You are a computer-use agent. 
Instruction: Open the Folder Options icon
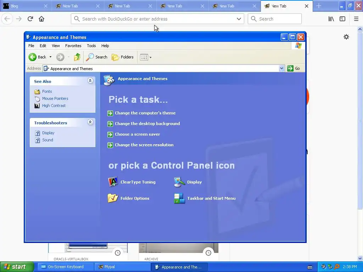click(128, 198)
